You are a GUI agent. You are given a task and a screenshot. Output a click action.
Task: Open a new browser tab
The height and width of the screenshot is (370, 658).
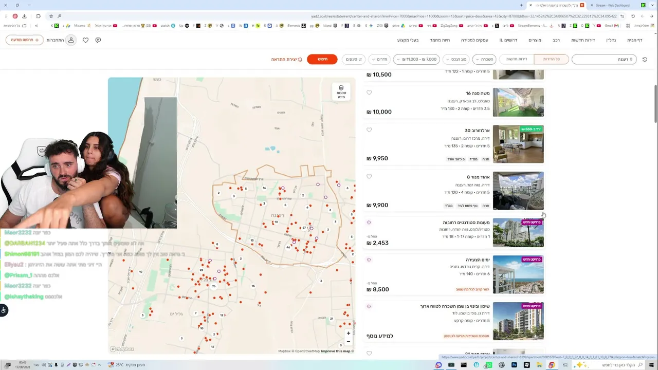[521, 5]
